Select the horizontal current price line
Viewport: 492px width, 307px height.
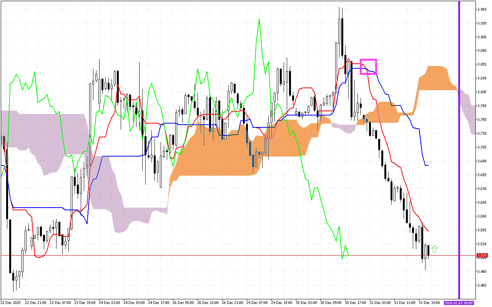point(231,256)
